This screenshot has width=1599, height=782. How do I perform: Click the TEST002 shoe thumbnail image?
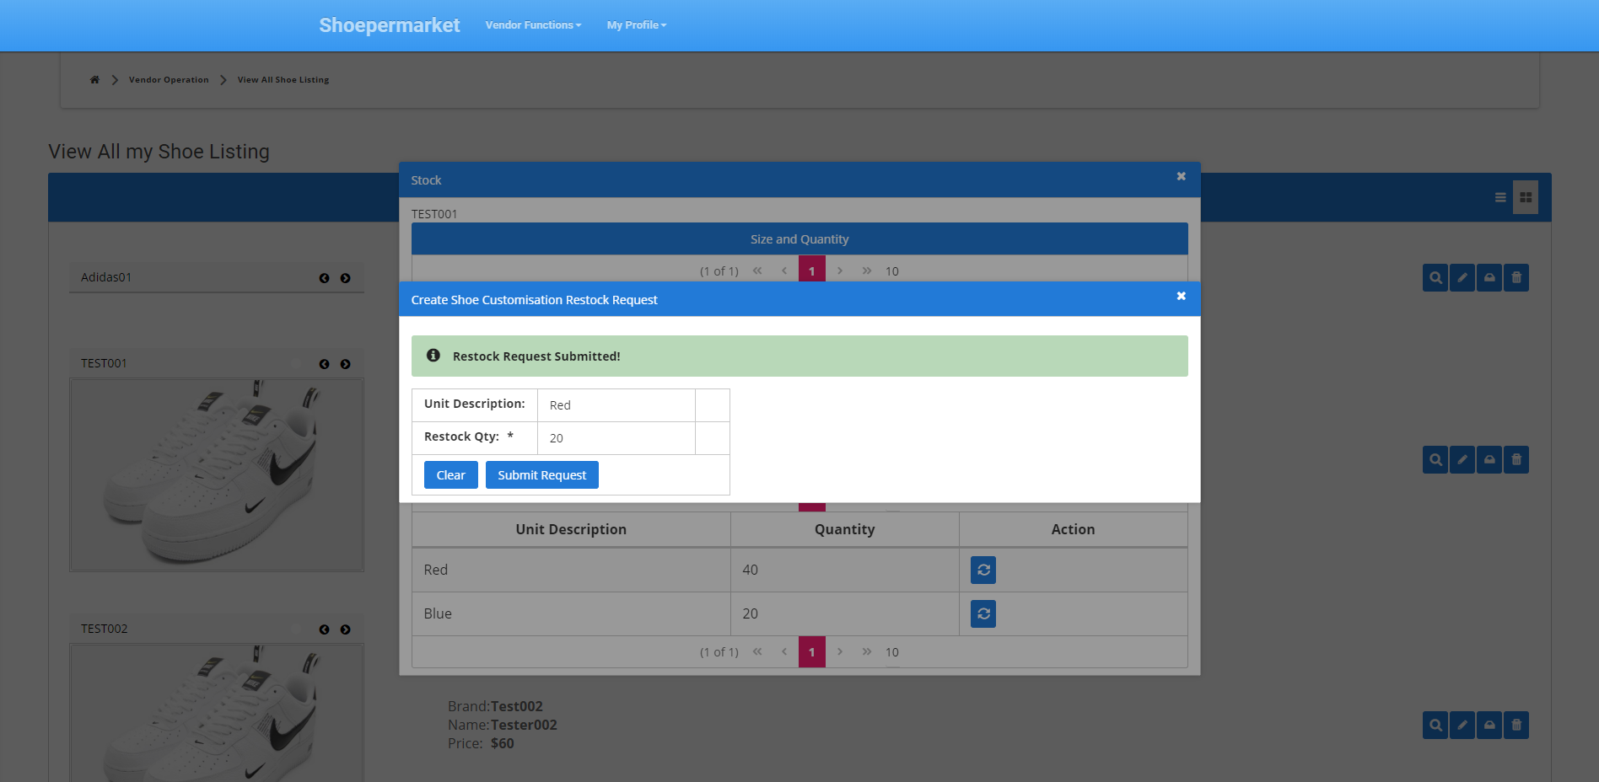[x=217, y=713]
